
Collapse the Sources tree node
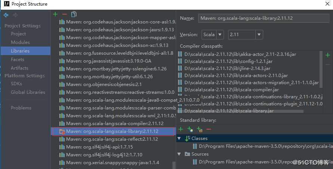click(179, 154)
